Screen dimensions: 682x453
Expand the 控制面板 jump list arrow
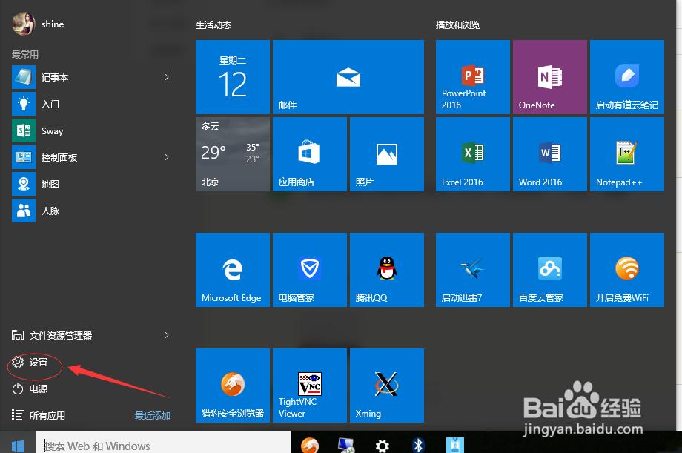[x=167, y=157]
